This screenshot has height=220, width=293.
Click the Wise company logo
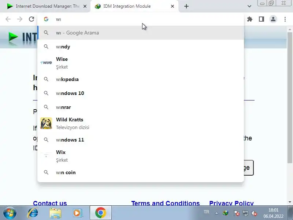[x=46, y=62]
